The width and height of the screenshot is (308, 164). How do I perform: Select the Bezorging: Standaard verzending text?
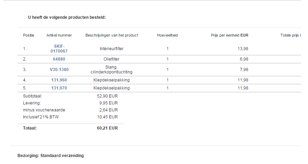[51, 156]
